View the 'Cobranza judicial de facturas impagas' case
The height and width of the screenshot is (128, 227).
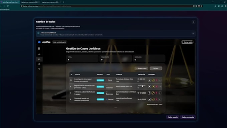(x=149, y=93)
